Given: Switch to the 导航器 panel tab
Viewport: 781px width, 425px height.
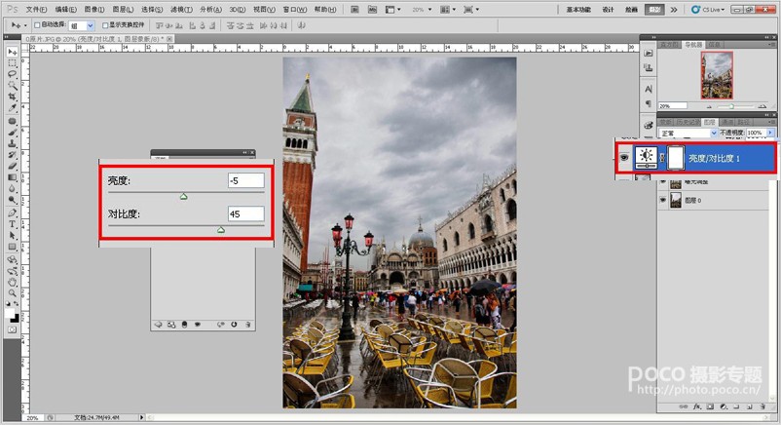Looking at the screenshot, I should pos(692,45).
